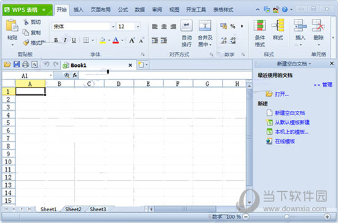Switch to the 公式 tab
This screenshot has width=338, height=223.
click(123, 10)
